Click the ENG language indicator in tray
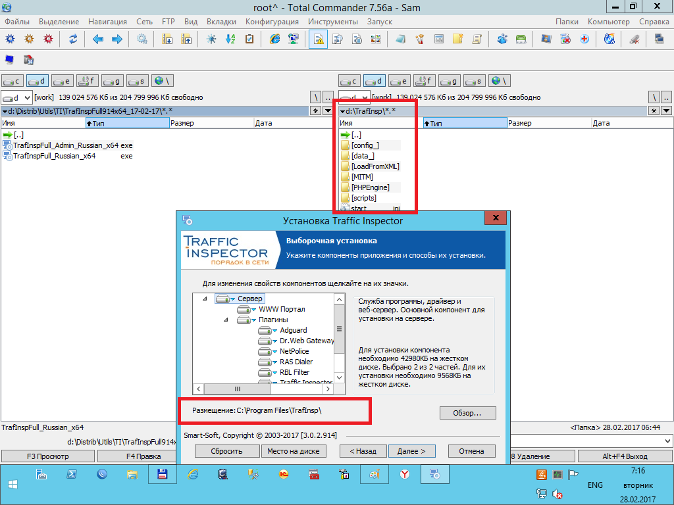674x505 pixels. (595, 485)
